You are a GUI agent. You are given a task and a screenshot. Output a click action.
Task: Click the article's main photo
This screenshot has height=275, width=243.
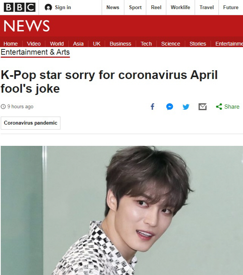pos(121,210)
